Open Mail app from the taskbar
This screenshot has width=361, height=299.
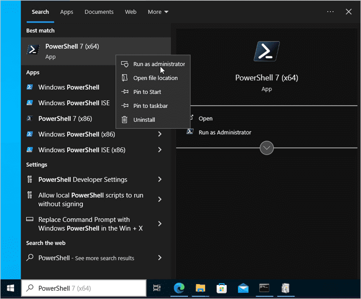[243, 288]
